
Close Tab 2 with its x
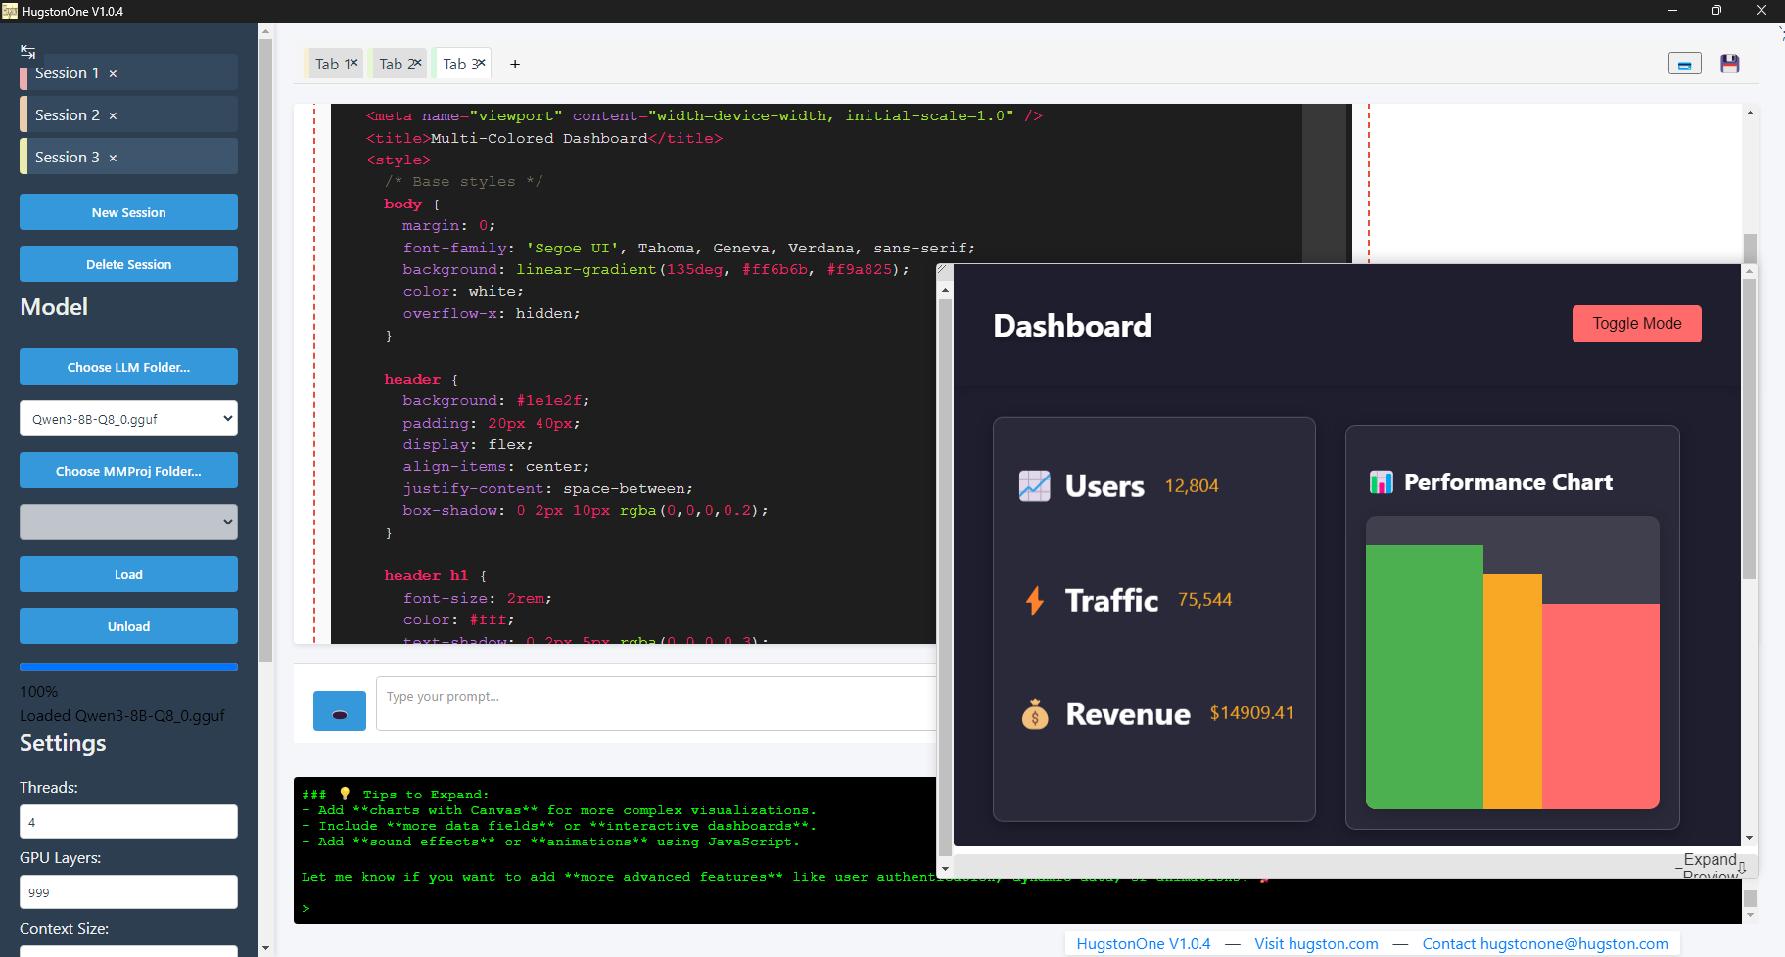pyautogui.click(x=417, y=63)
